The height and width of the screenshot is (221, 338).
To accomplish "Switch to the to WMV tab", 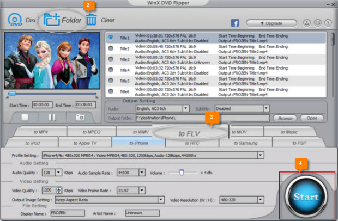I will tap(141, 132).
